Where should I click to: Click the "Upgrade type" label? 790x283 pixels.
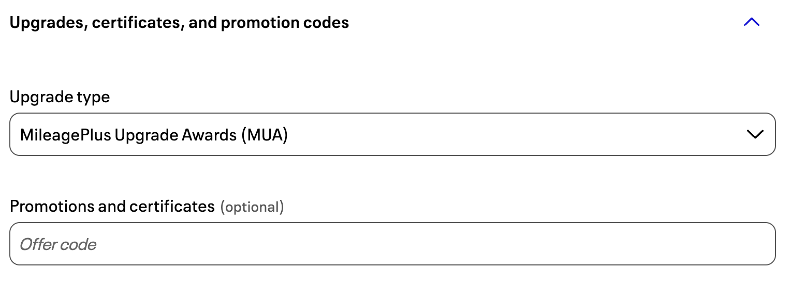[x=60, y=97]
